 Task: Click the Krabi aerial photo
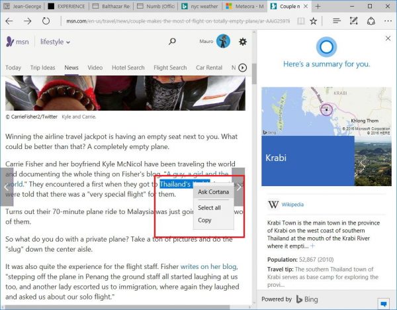pos(373,161)
